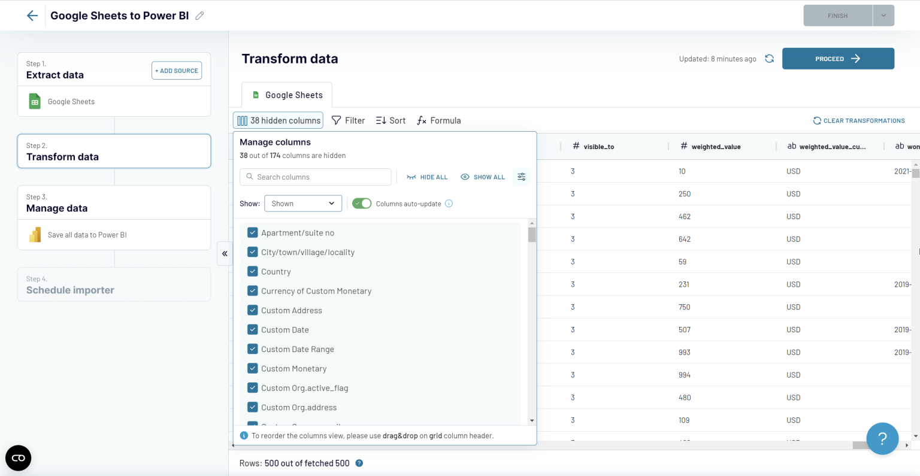
Task: Expand the FINISH button dropdown arrow
Action: (883, 15)
